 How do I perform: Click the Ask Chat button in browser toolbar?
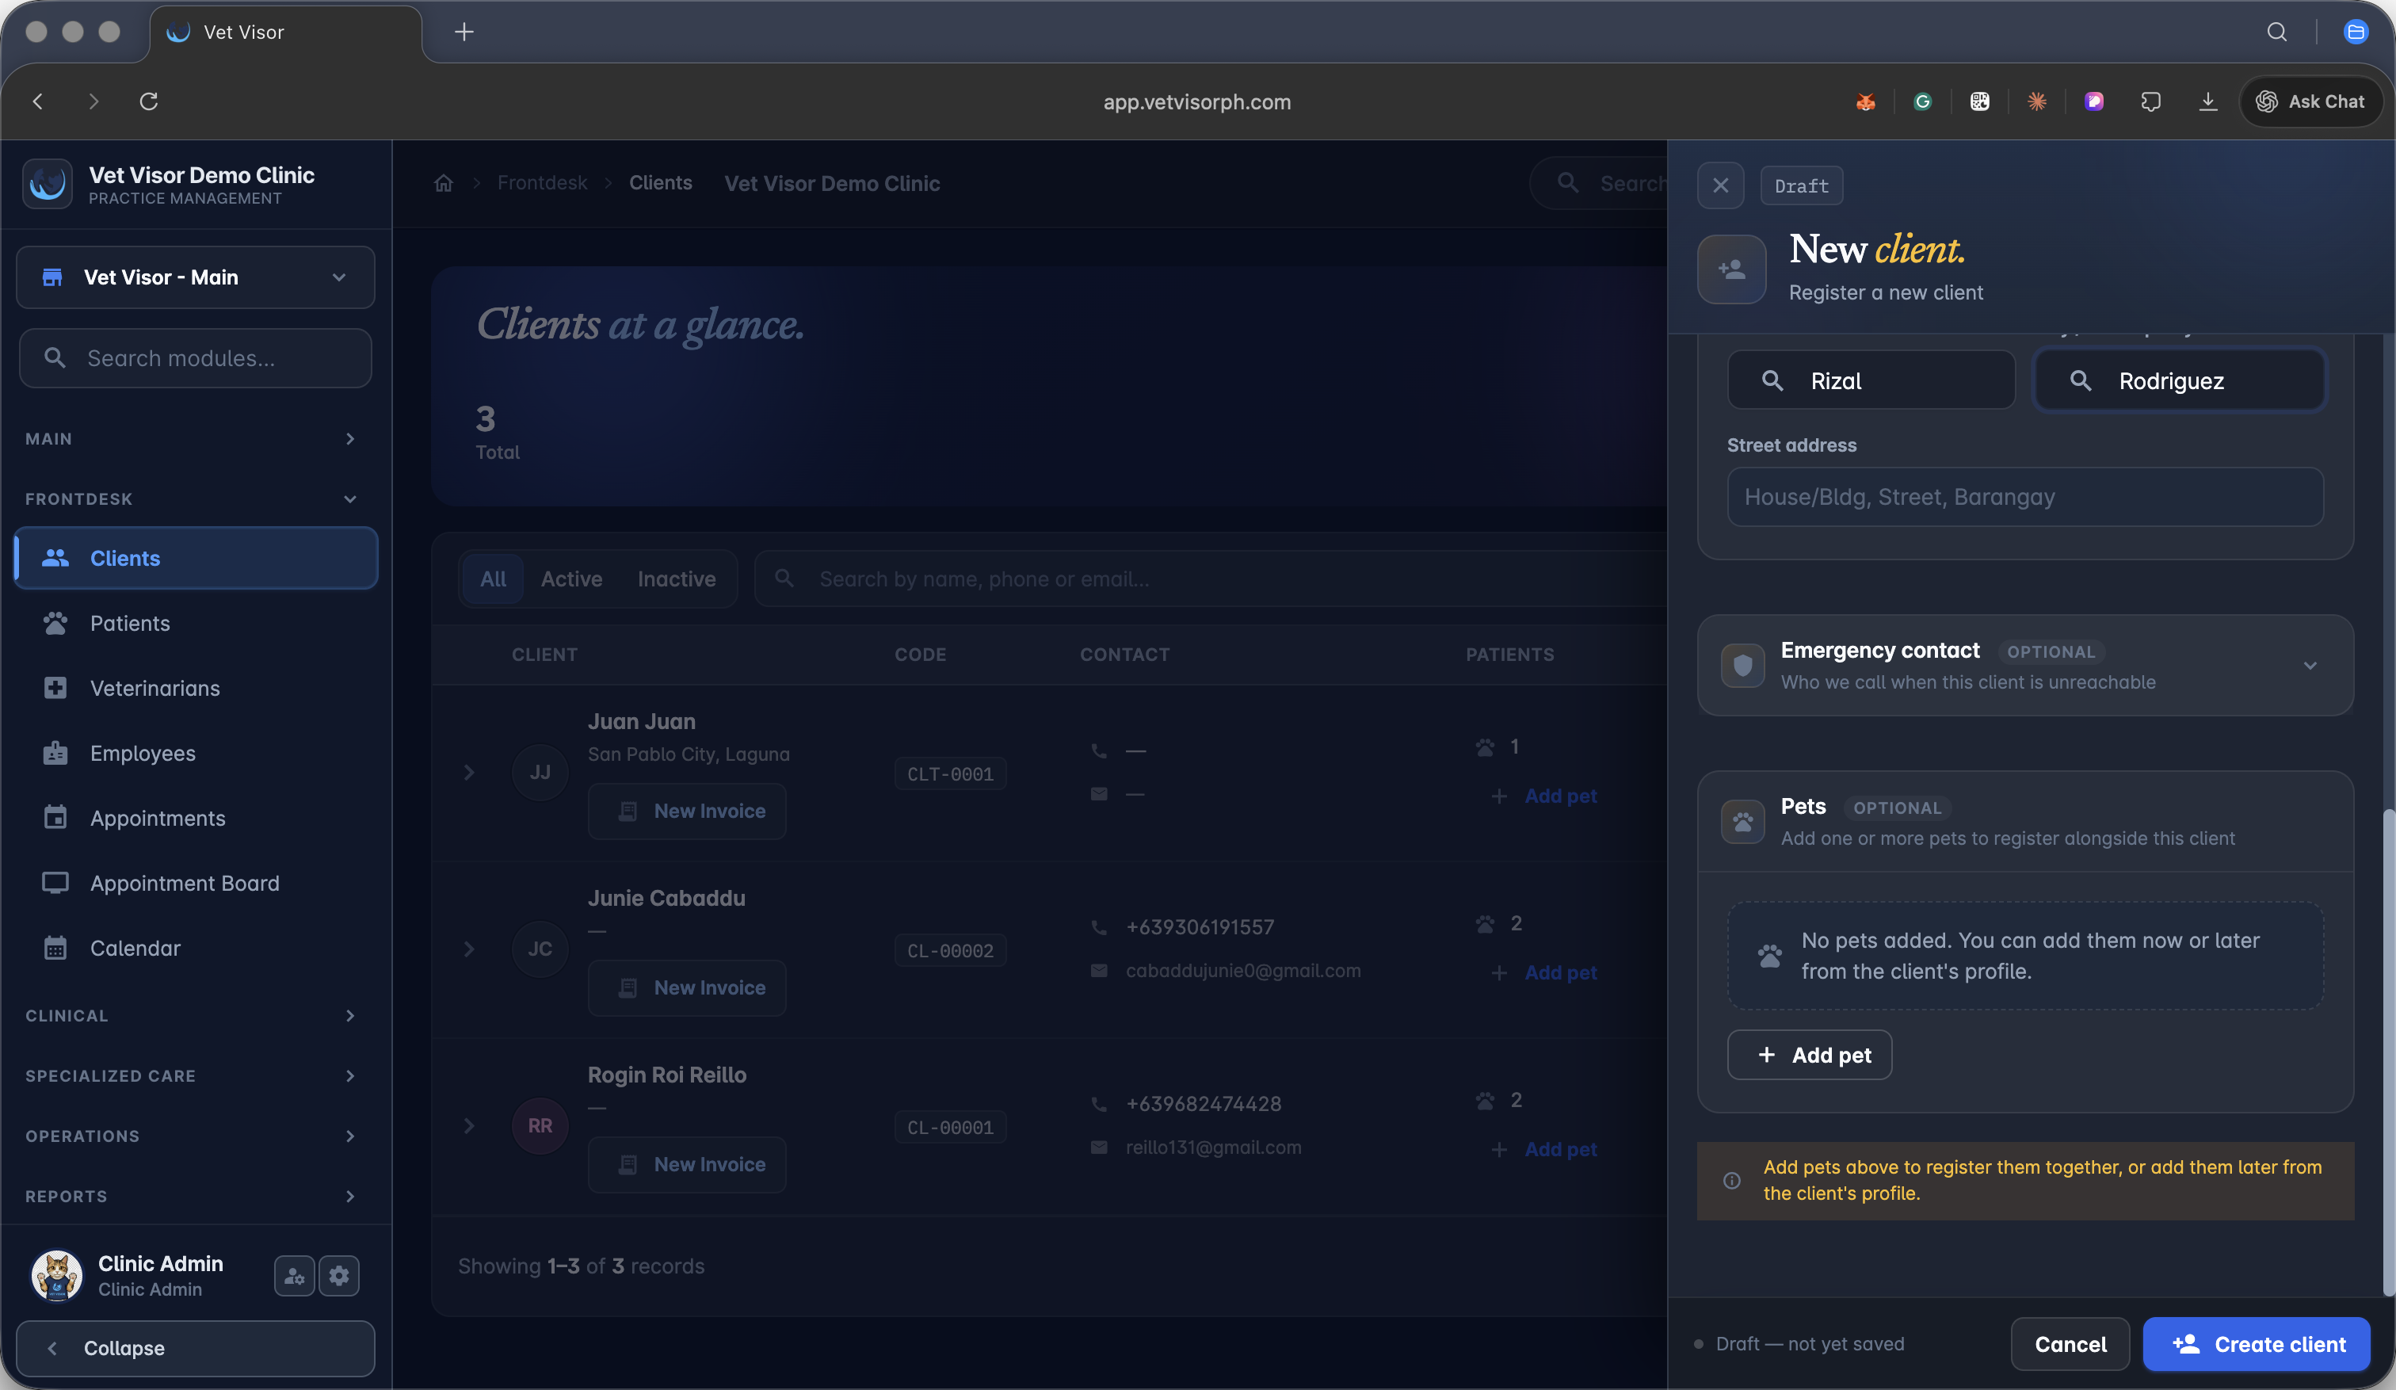coord(2311,101)
